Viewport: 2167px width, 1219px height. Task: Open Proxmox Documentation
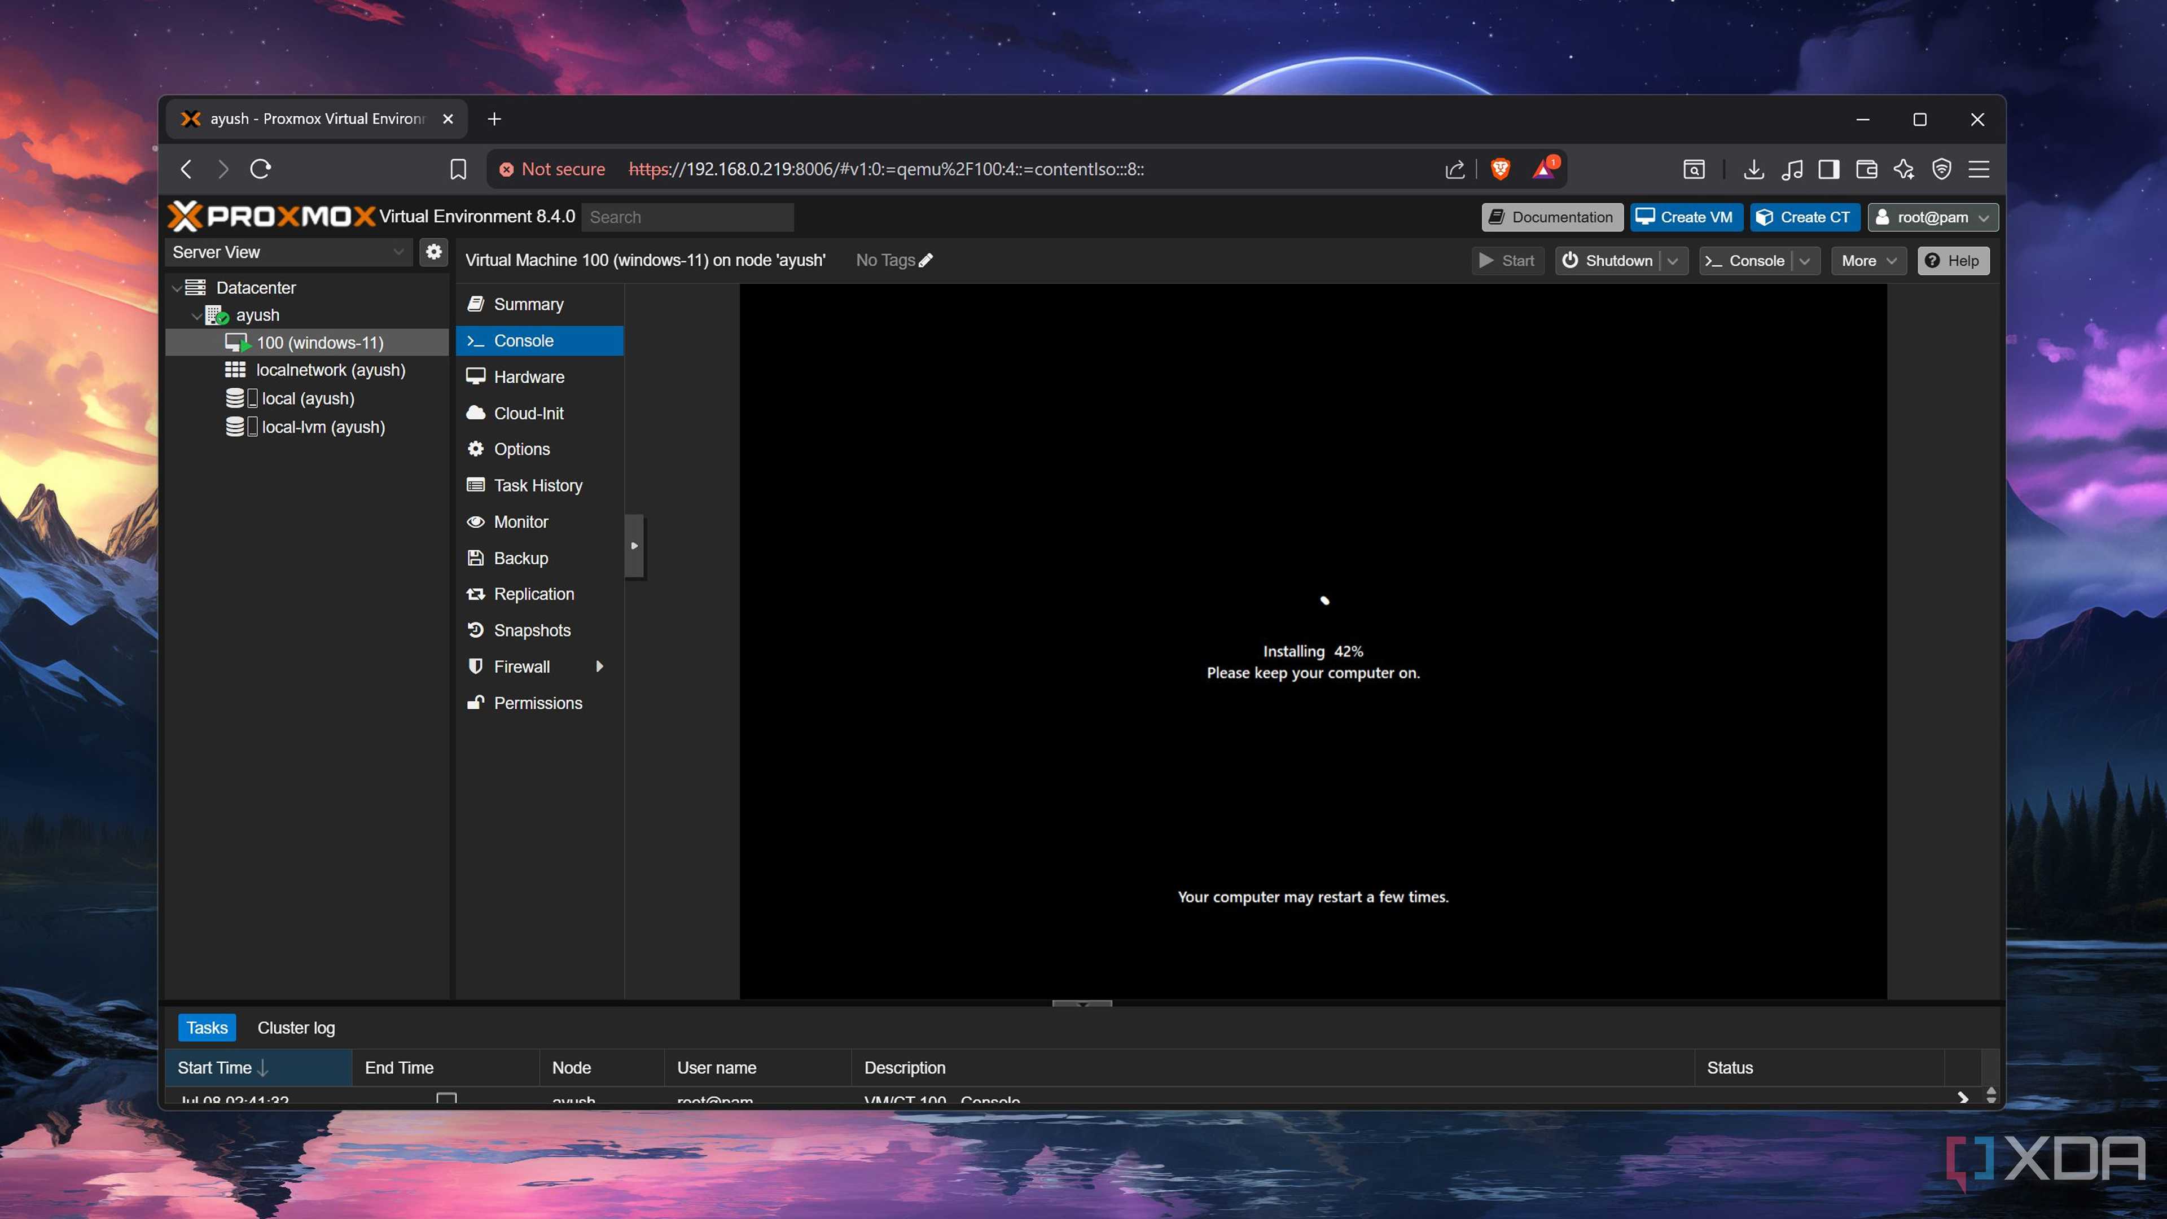pyautogui.click(x=1552, y=217)
